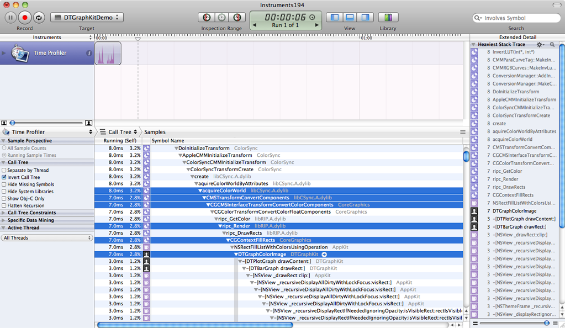
Task: Click the Time Profiler info button
Action: (89, 53)
